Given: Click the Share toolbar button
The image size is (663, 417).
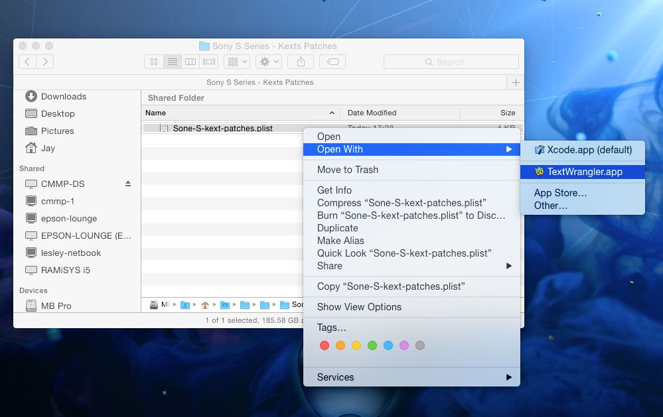Looking at the screenshot, I should point(301,62).
